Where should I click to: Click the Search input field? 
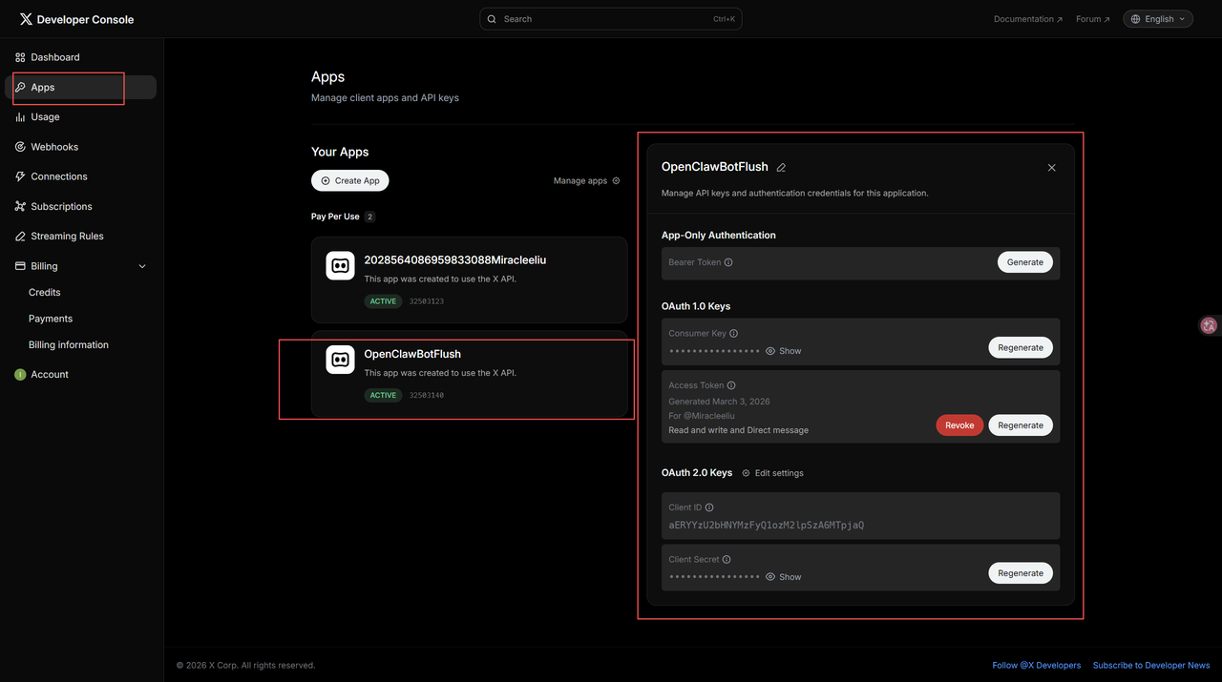click(611, 19)
